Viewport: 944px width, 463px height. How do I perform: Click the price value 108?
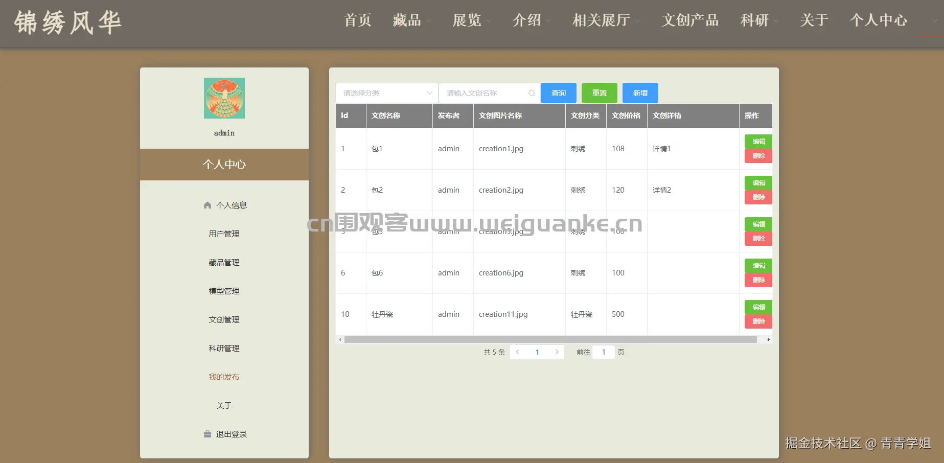(618, 149)
